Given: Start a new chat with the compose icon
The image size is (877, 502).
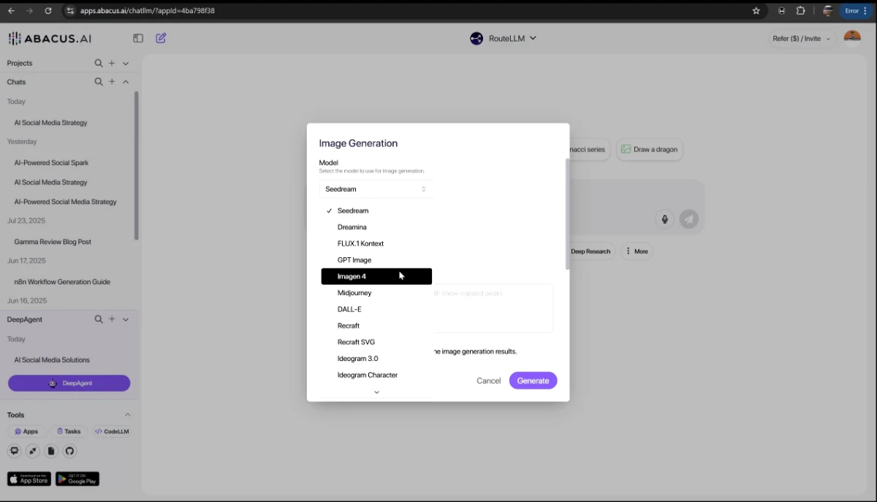Looking at the screenshot, I should pyautogui.click(x=161, y=38).
